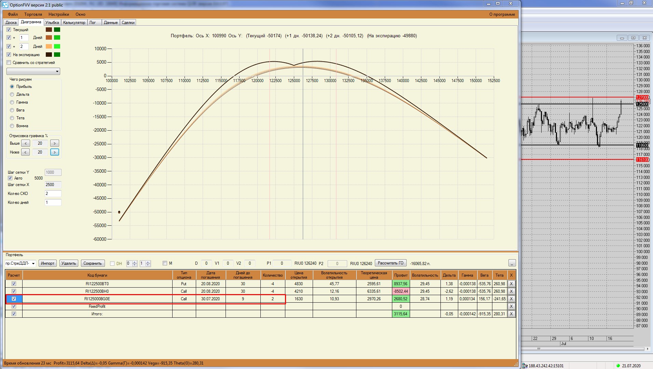Click the Расчет checkbox of the RI122500BH0 row
The height and width of the screenshot is (369, 653).
click(14, 291)
